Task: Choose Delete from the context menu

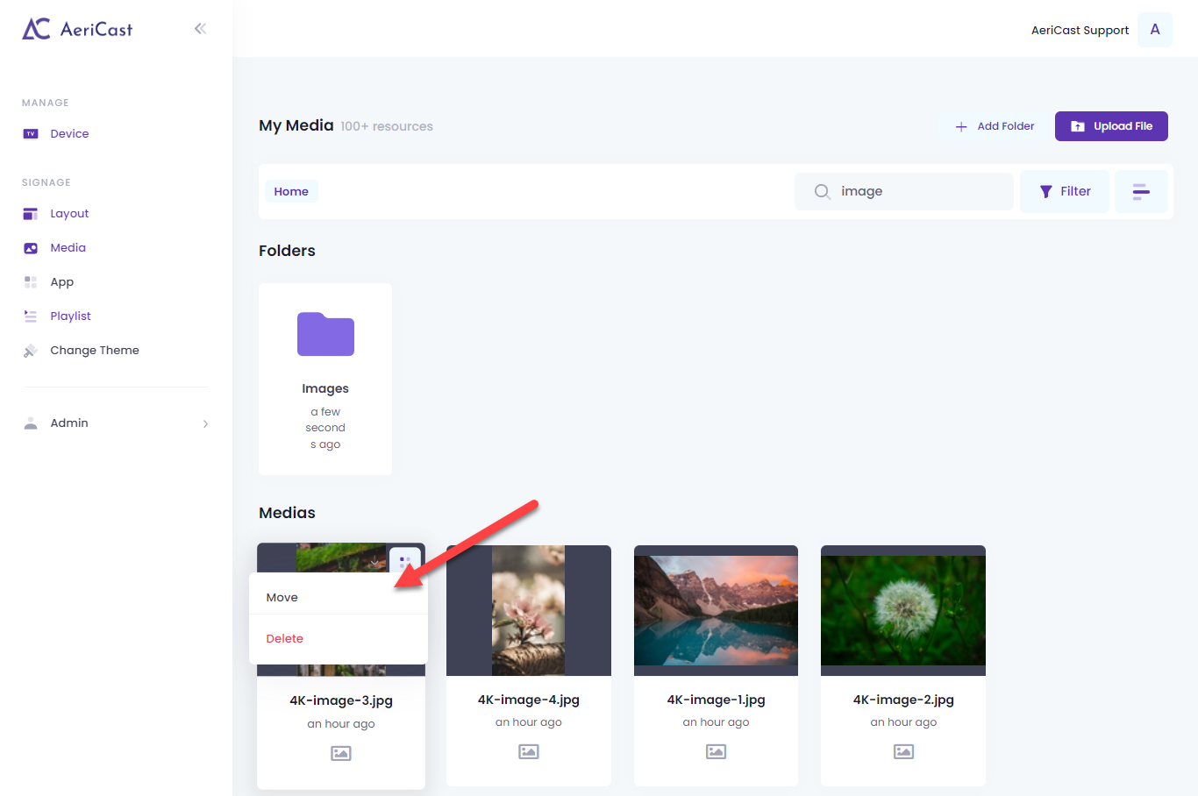Action: pos(339,638)
